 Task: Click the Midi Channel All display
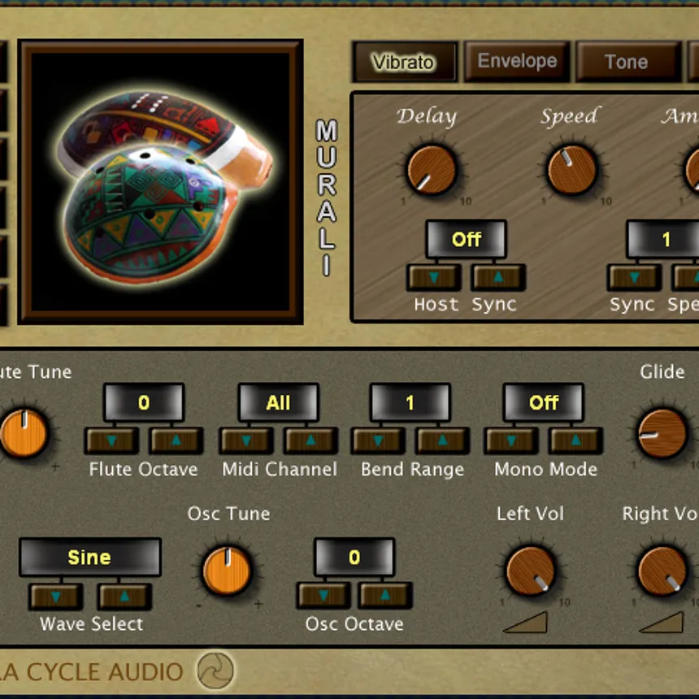point(279,402)
